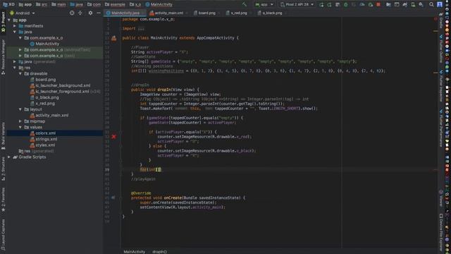Open the SDK Manager icon
The width and height of the screenshot is (451, 254).
[x=421, y=4]
